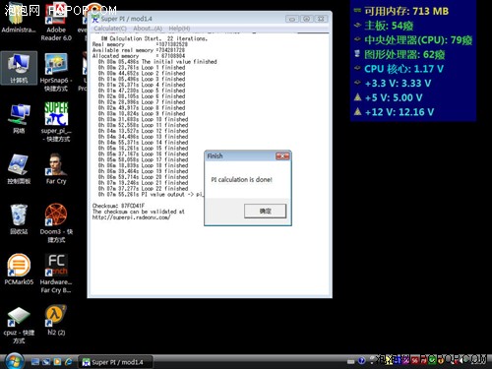The image size is (492, 369).
Task: Click the 确定 button in Finish dialog
Action: coord(265,211)
